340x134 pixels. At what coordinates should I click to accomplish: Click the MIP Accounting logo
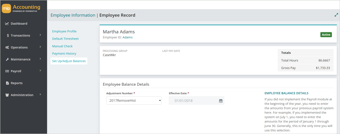point(21,9)
